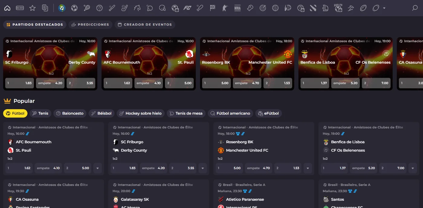Select the eFútbol filter chip
Screen dimensions: 423x208
[x=269, y=113]
